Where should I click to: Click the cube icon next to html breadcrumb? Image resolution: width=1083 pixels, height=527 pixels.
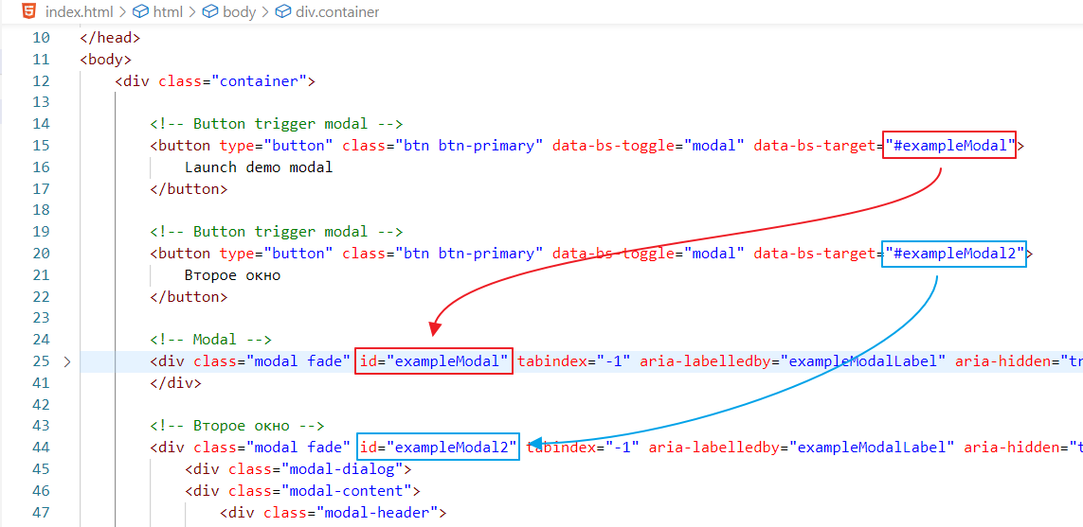tap(141, 12)
